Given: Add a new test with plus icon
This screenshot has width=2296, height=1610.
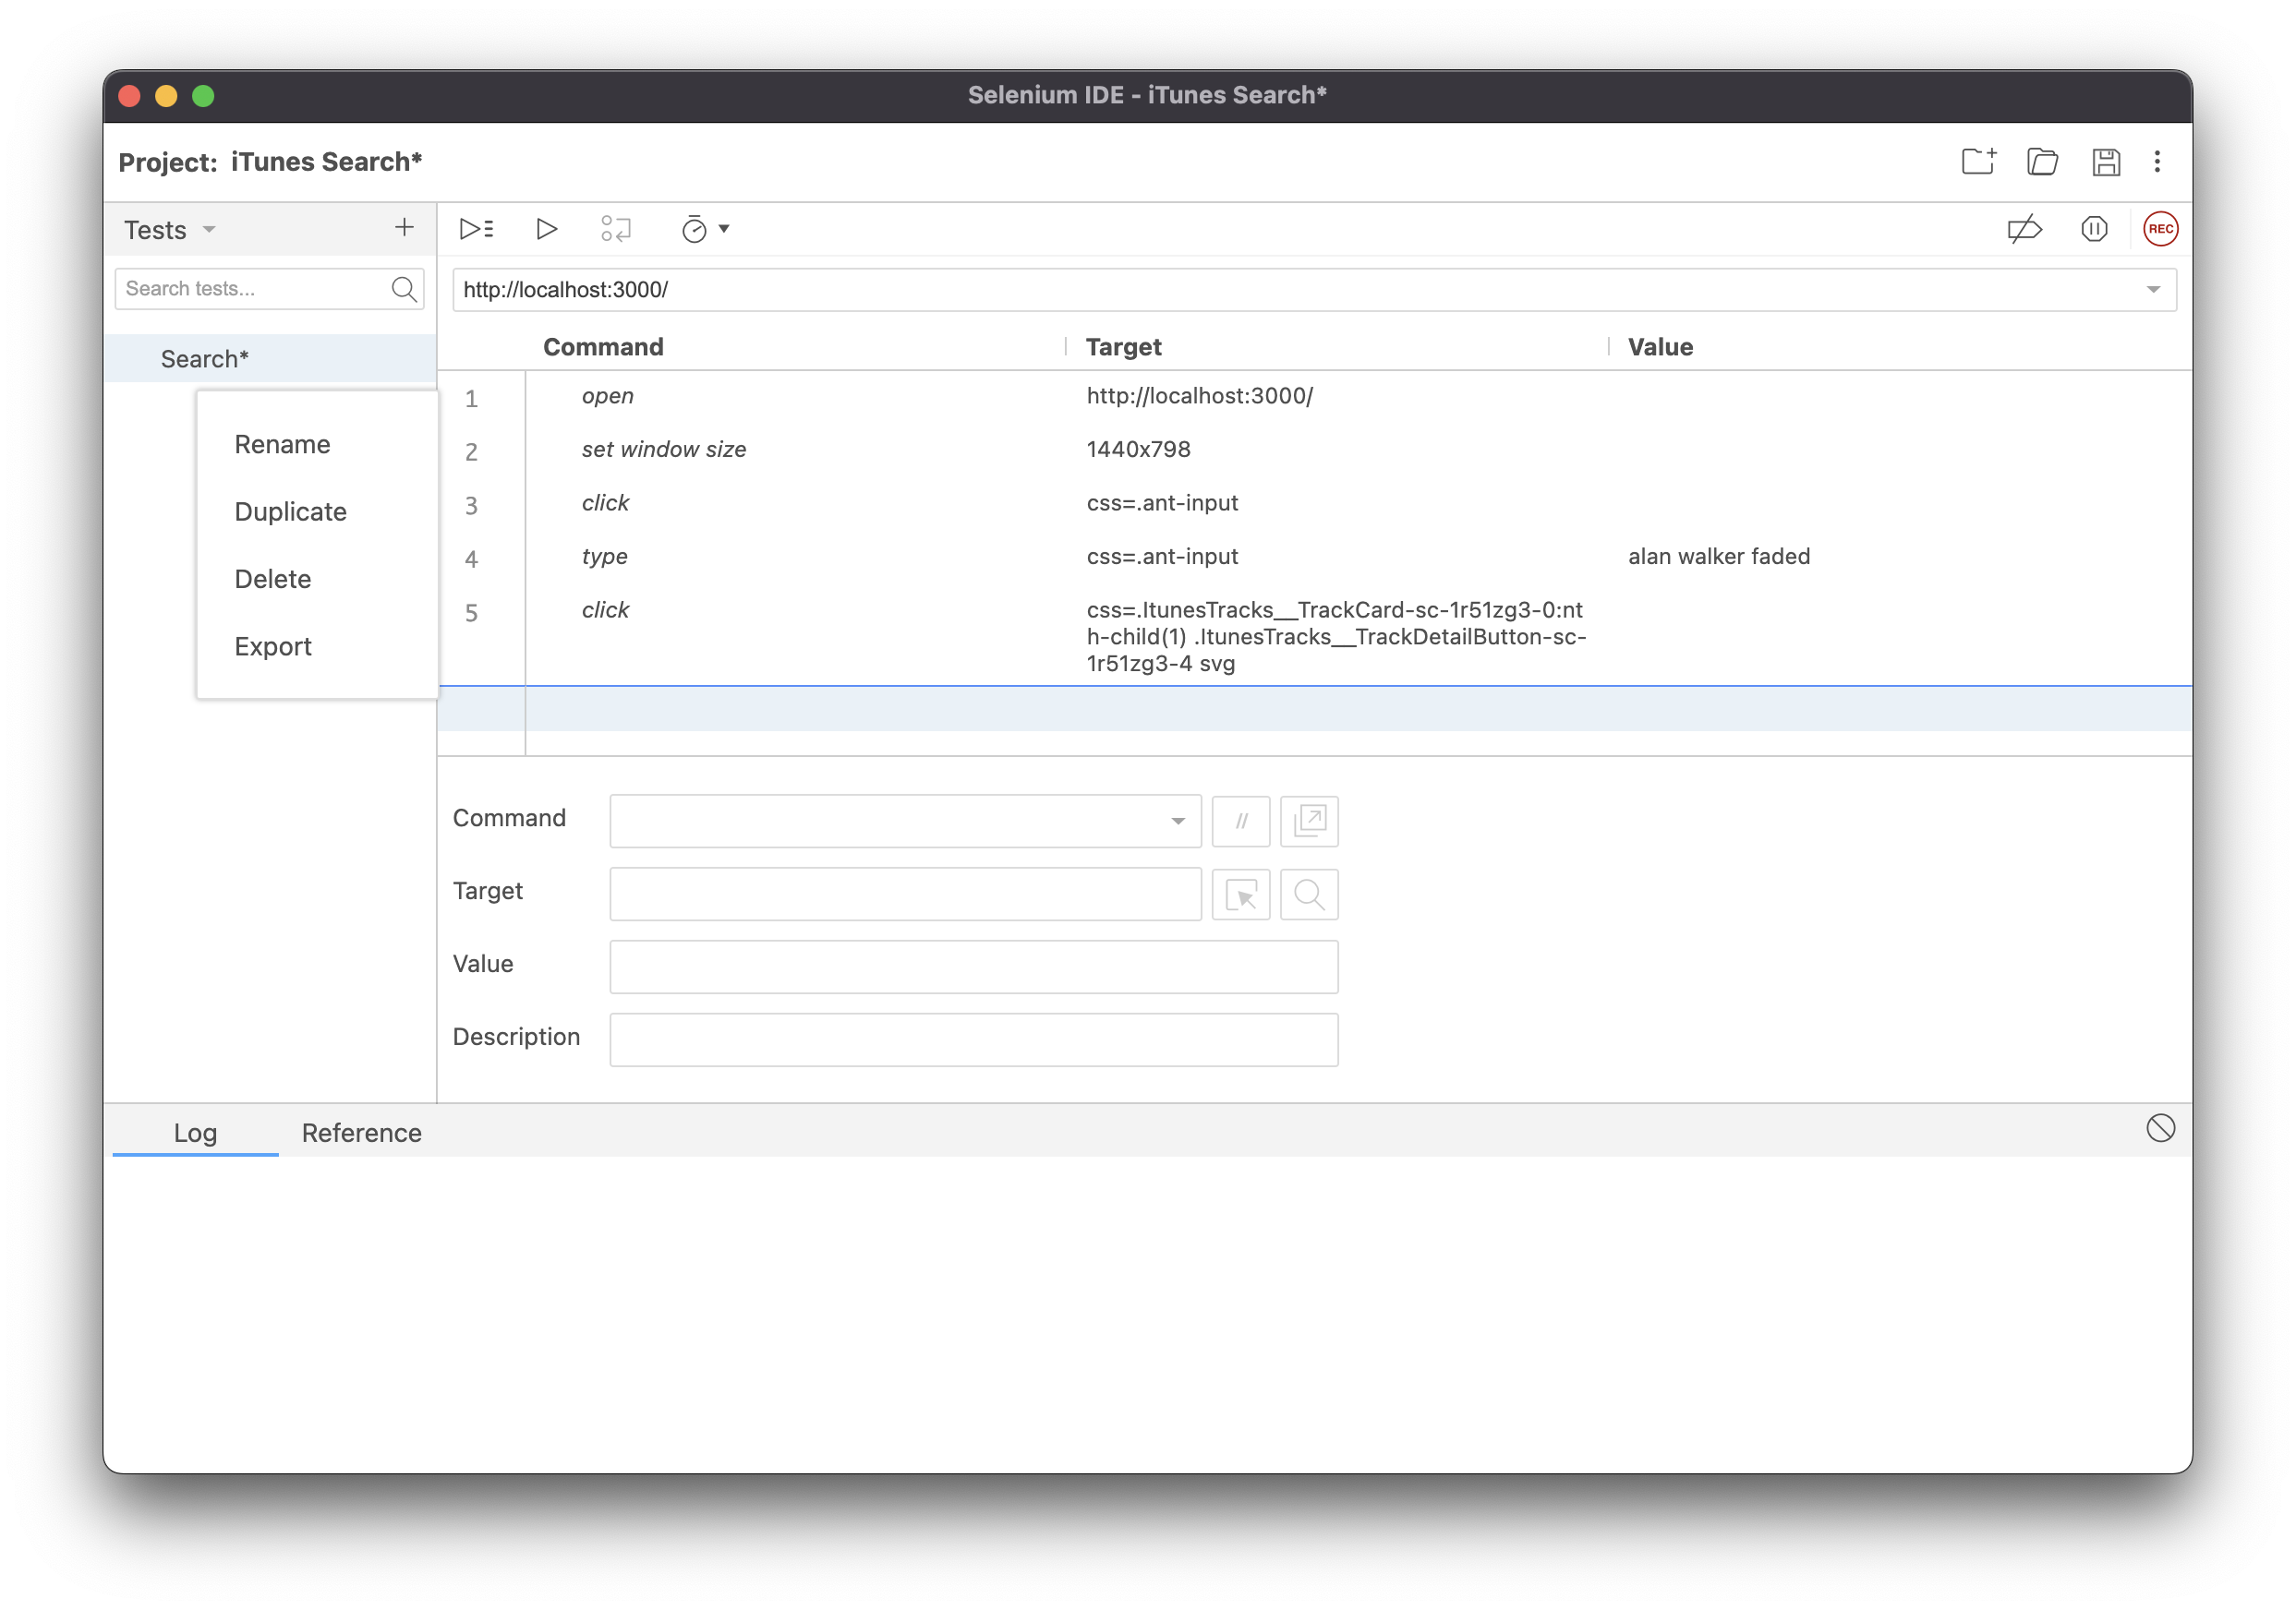Looking at the screenshot, I should (404, 228).
